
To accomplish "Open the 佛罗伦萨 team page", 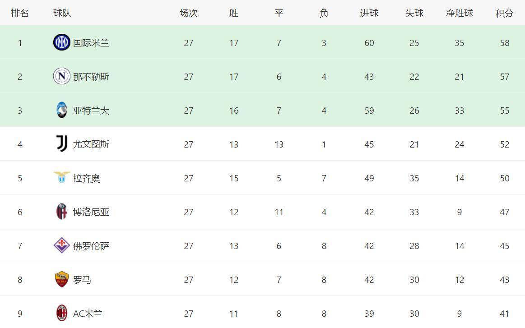I will (x=91, y=246).
